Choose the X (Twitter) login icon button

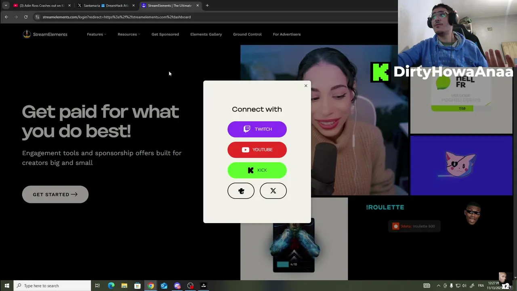click(x=273, y=191)
